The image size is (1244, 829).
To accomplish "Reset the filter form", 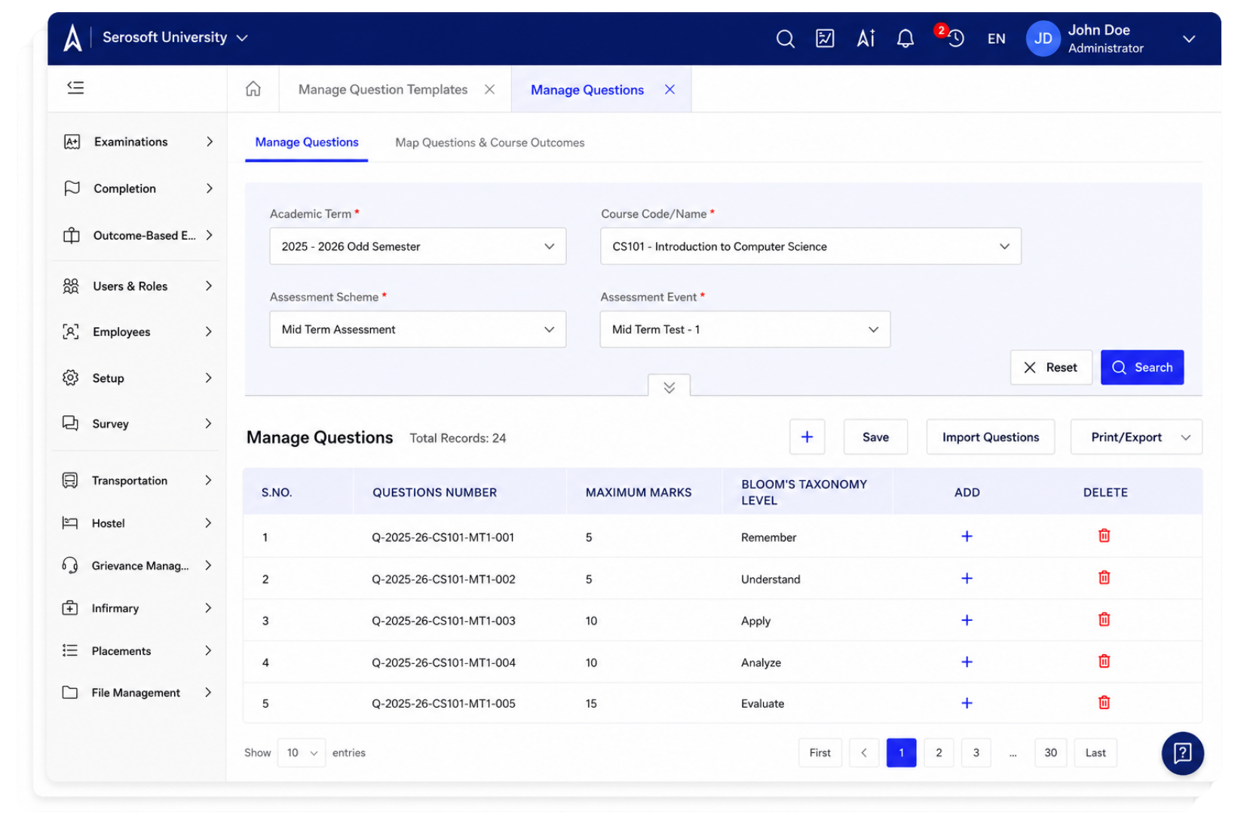I will pos(1051,367).
